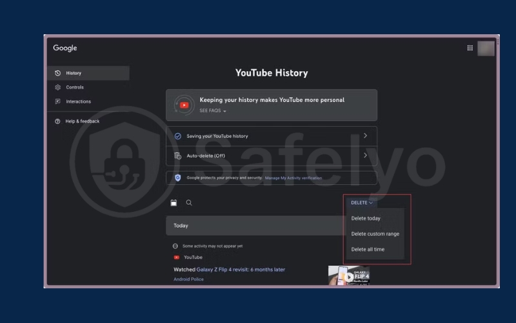The height and width of the screenshot is (323, 516).
Task: Open Saving your YouTube history settings
Action: tap(272, 136)
